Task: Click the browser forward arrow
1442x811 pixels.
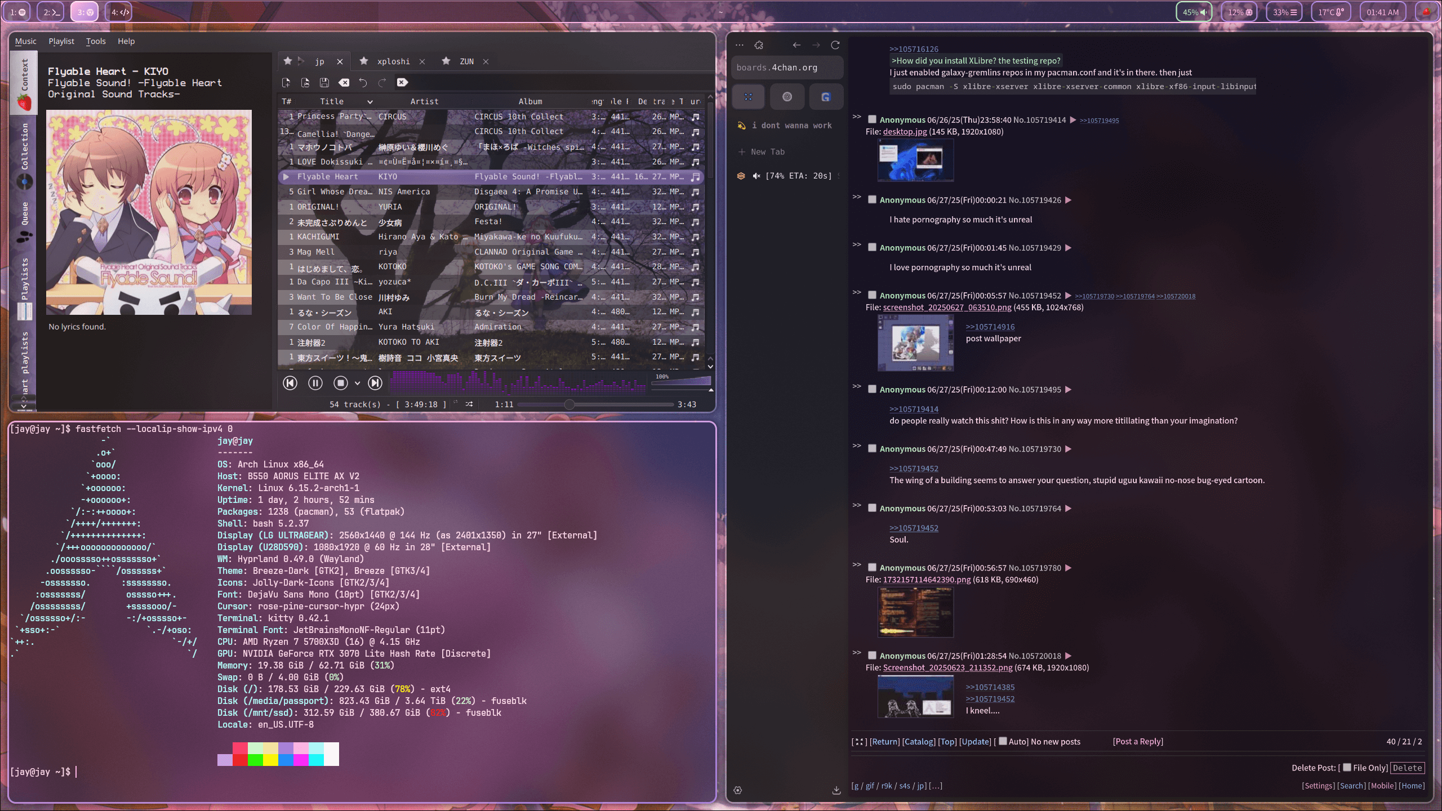Action: [x=816, y=45]
